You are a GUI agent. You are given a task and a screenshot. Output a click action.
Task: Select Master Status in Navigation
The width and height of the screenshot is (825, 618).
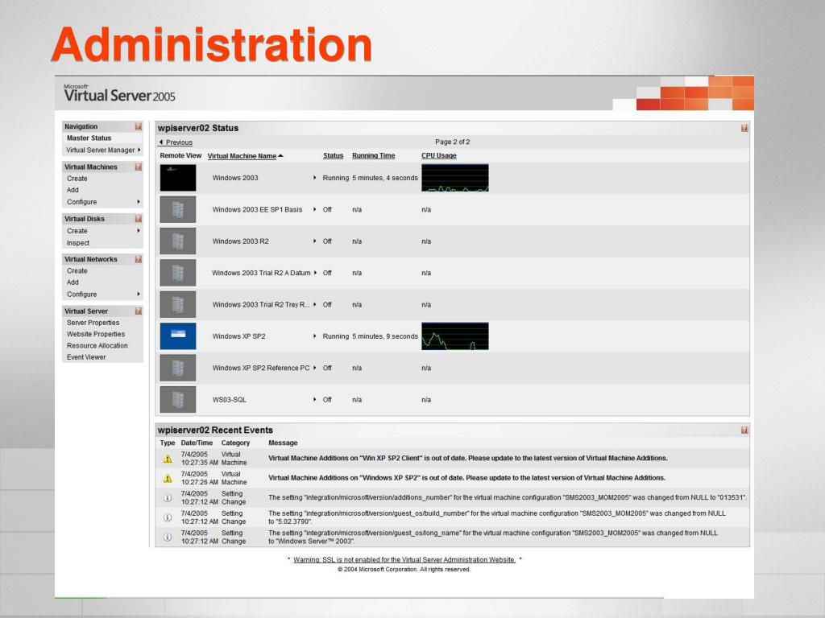89,138
